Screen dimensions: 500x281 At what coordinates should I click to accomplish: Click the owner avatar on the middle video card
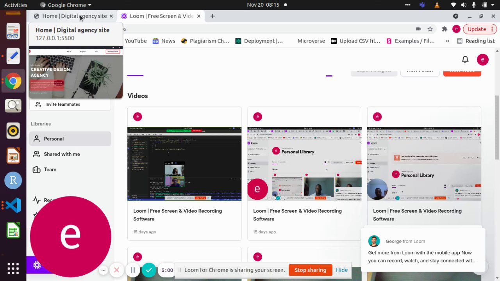pyautogui.click(x=257, y=117)
